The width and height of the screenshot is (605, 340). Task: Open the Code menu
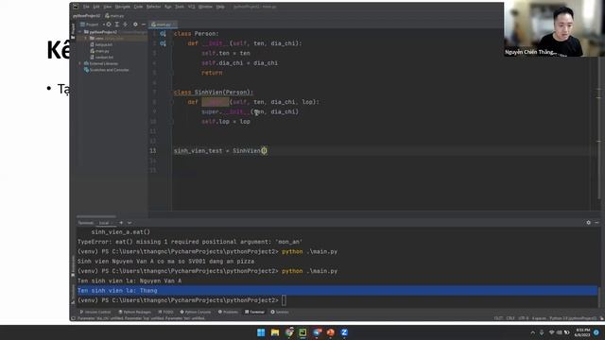(x=138, y=7)
